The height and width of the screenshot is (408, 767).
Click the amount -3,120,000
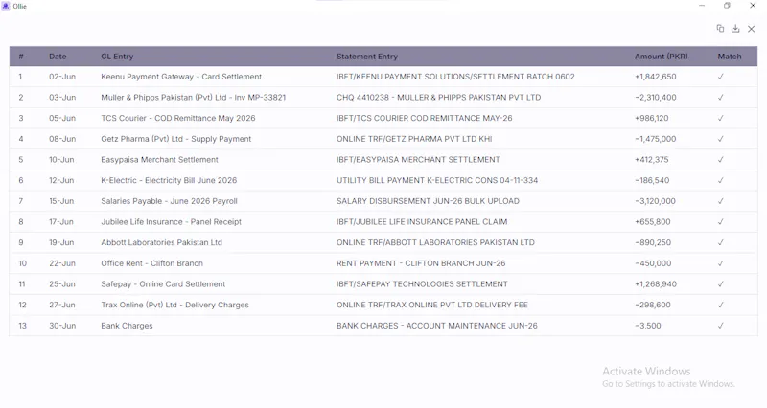[655, 201]
